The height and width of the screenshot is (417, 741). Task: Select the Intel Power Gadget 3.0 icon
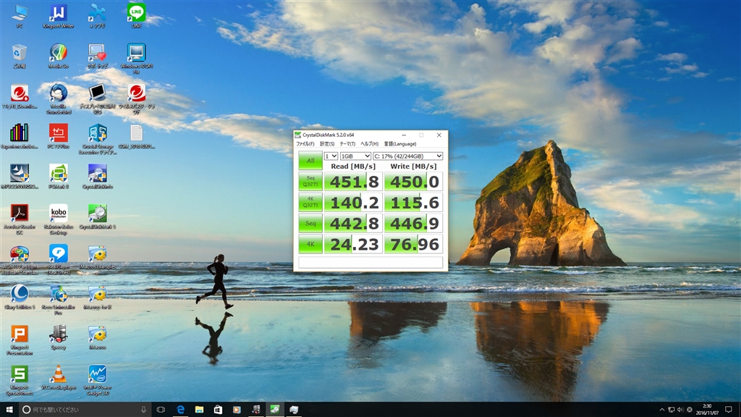coord(98,380)
